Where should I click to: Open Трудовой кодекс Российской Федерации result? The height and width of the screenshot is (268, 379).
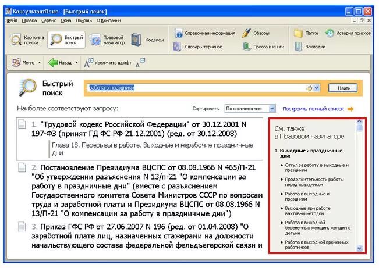tap(139, 129)
